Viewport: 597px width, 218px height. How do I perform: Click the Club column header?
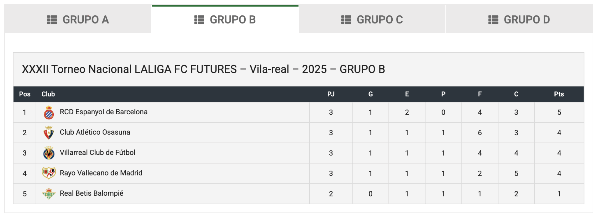[x=48, y=94]
